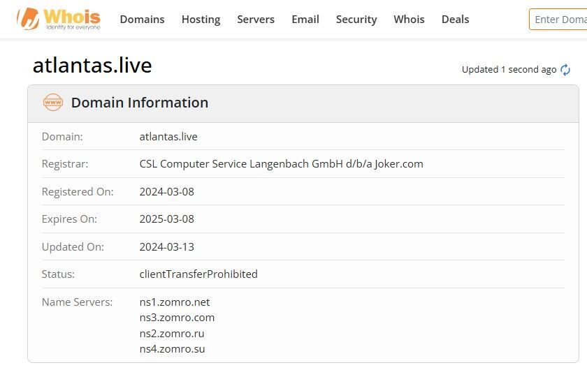Screen dimensions: 587x370
Task: Select the registrar value CSL Computer Service Langenbach
Action: (x=281, y=164)
